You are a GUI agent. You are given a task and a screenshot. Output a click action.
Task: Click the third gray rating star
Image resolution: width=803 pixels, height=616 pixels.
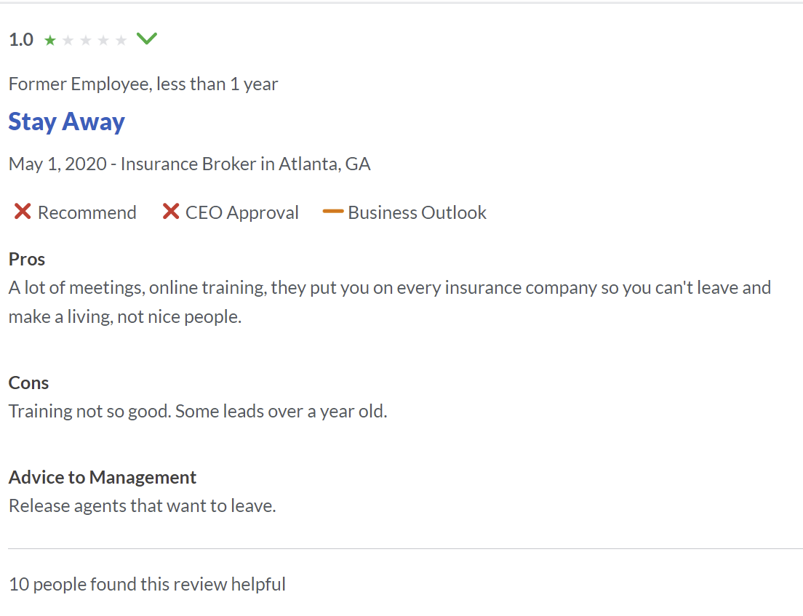tap(86, 41)
